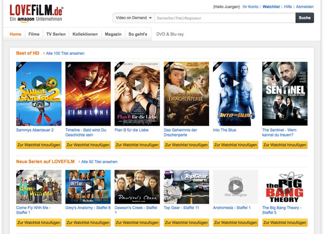
Task: Open the Hilfe link
Action: click(288, 6)
